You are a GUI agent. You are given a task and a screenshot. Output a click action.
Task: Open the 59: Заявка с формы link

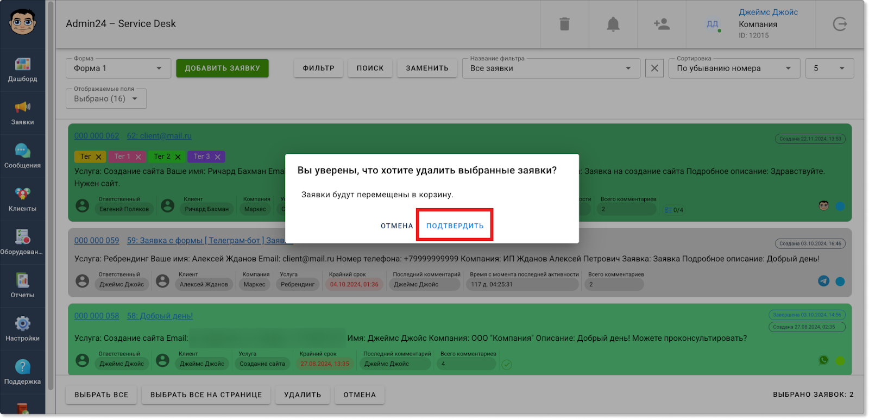tap(206, 240)
